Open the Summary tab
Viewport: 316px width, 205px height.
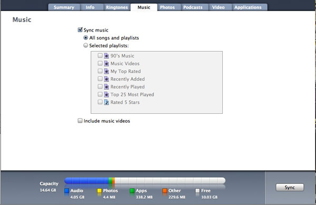click(x=64, y=7)
